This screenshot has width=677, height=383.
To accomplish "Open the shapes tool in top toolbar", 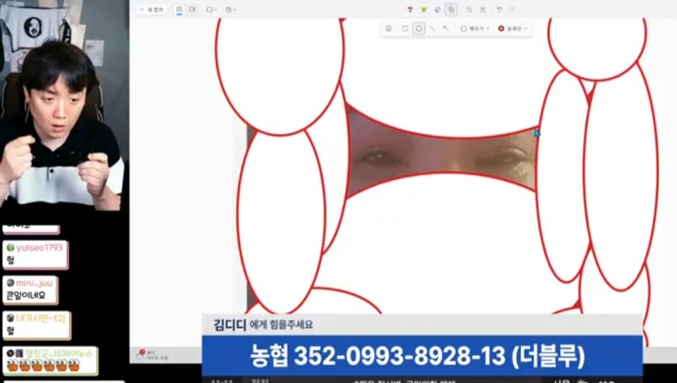I will click(451, 10).
